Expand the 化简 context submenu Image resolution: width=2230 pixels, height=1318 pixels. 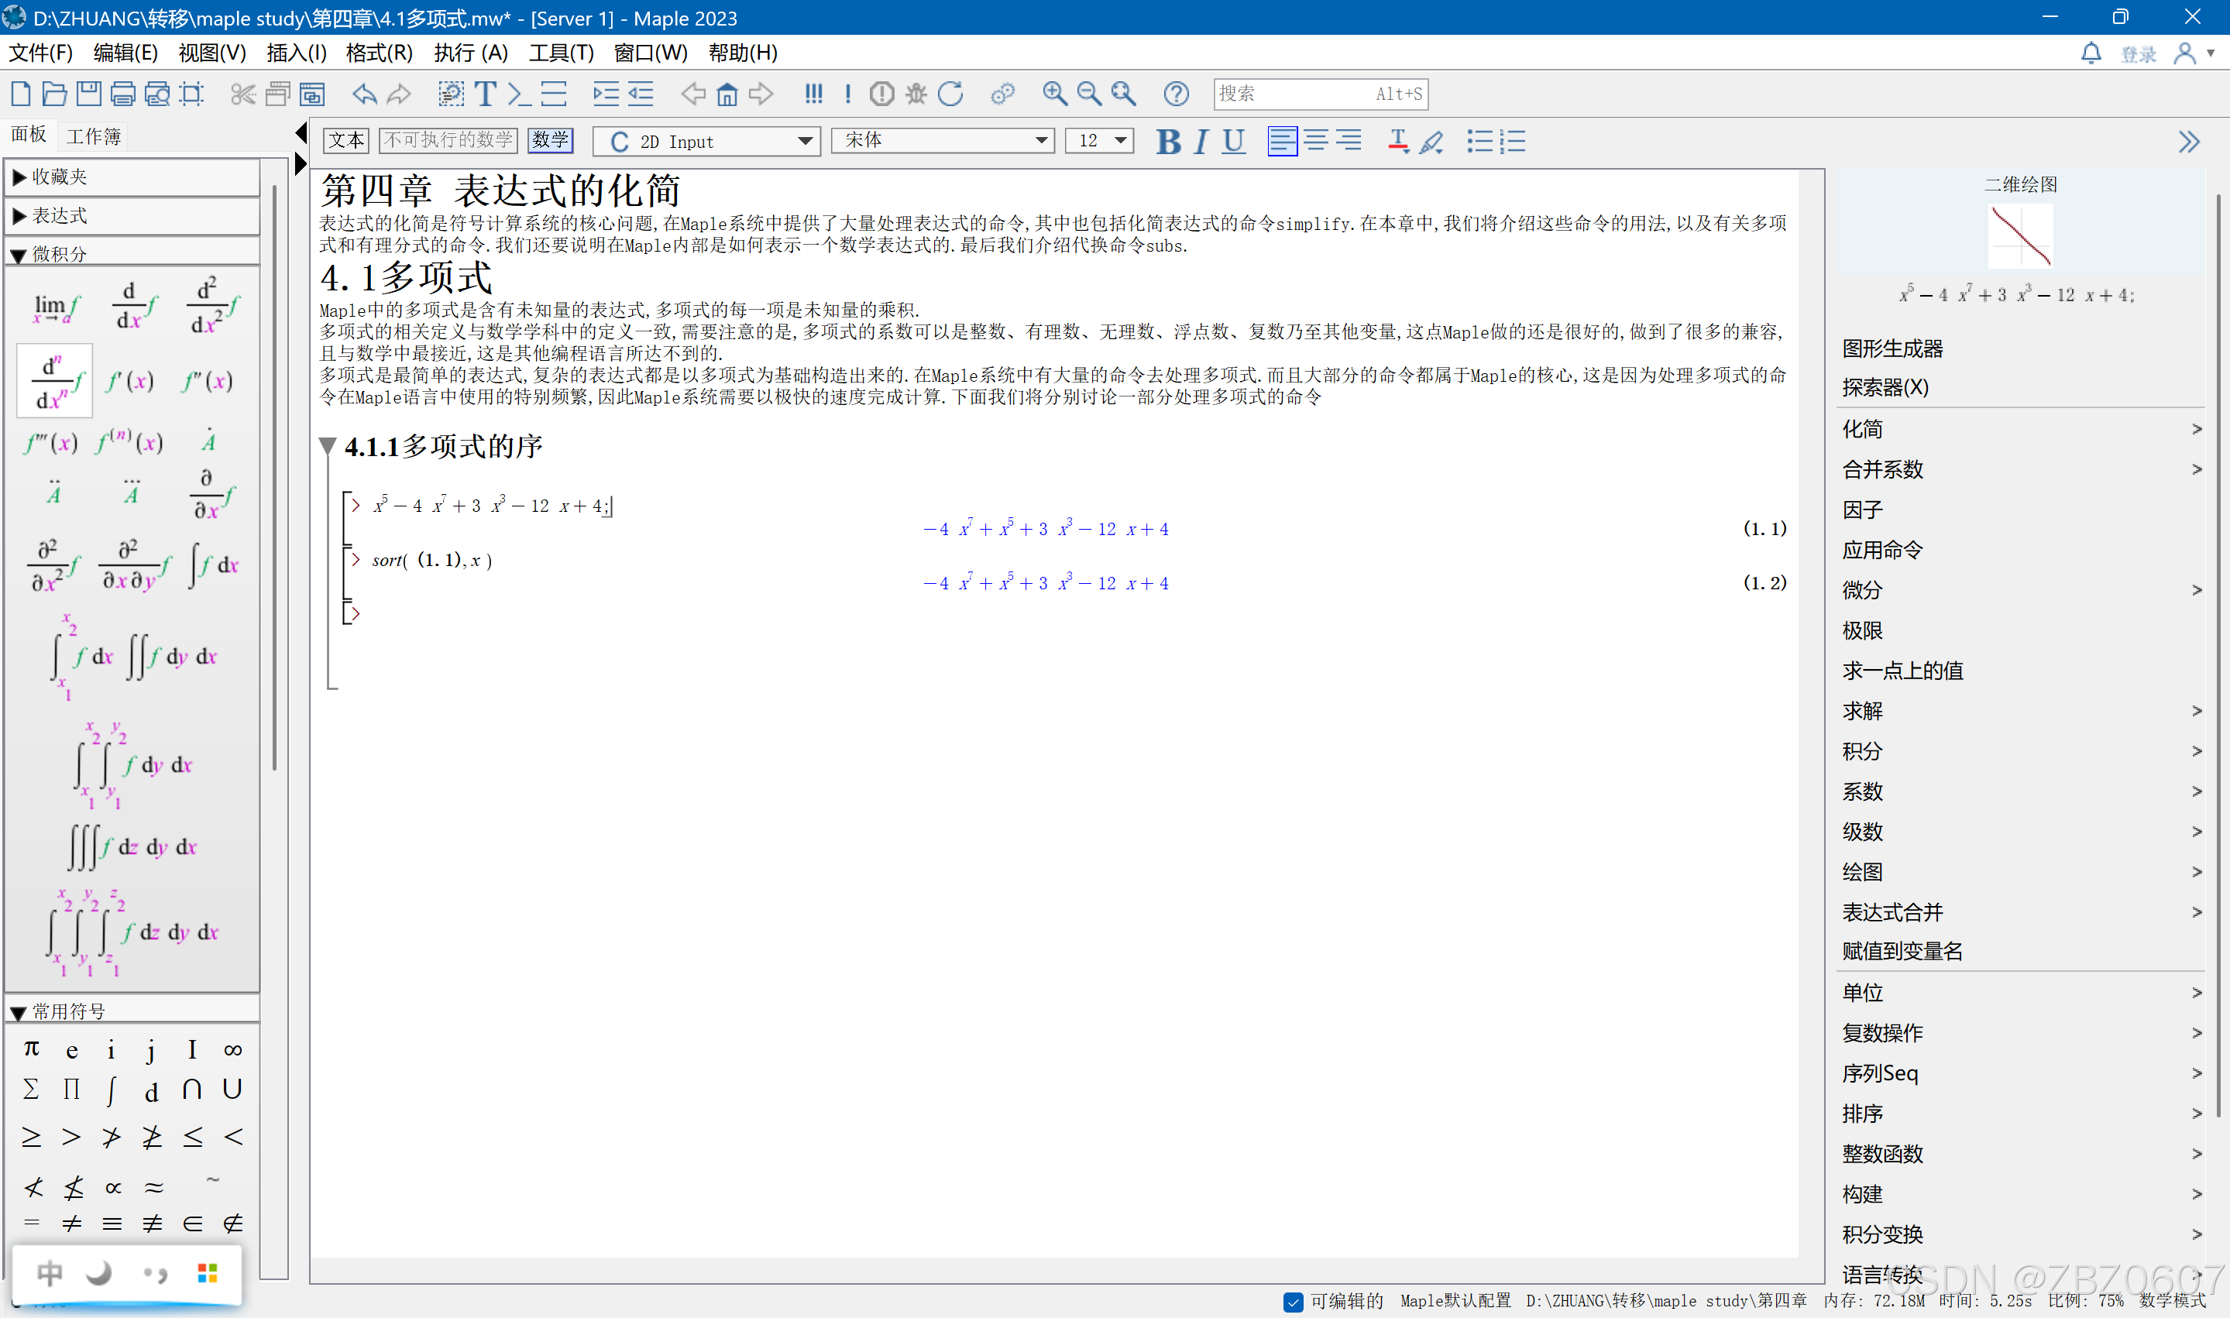(x=2022, y=429)
